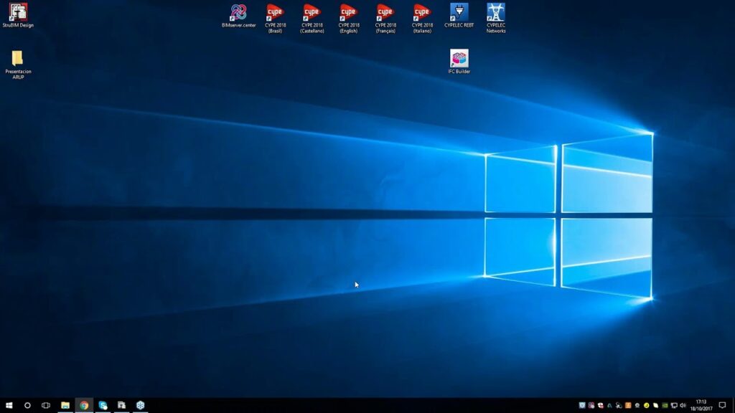The height and width of the screenshot is (413, 735).
Task: Click the Cortana search circle
Action: coord(28,405)
